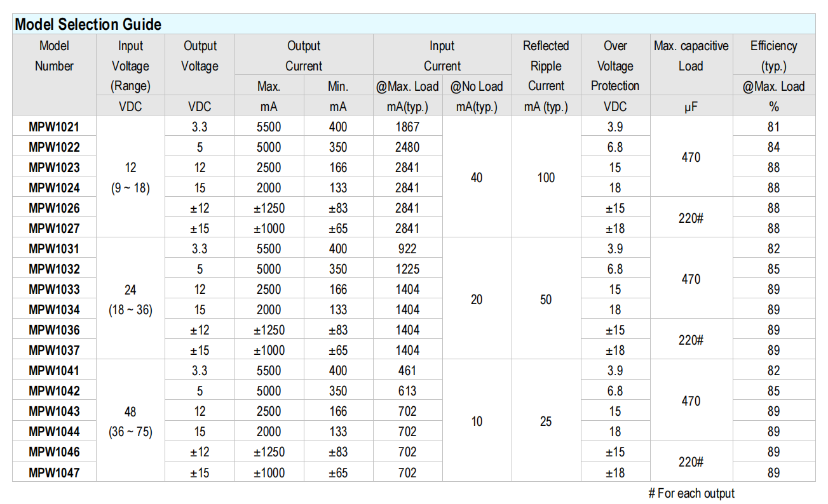Select the @No Load column subheader

tap(477, 86)
